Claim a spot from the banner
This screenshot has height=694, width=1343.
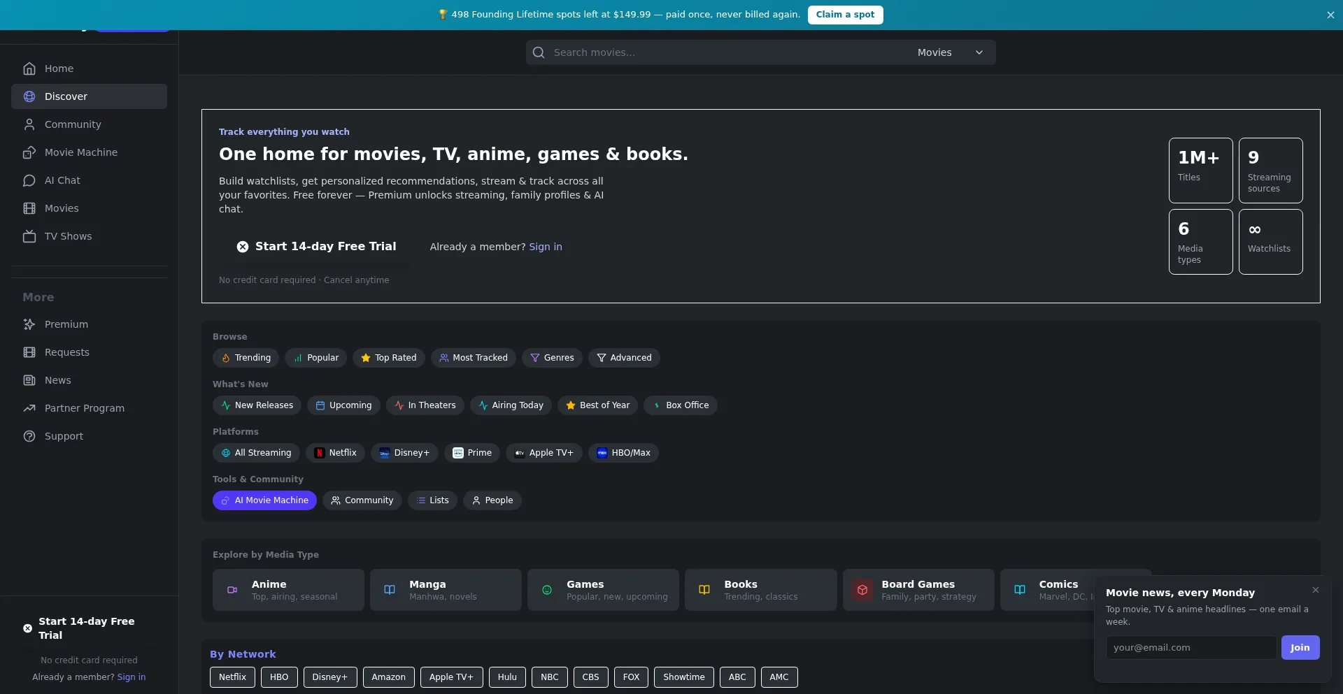(845, 15)
